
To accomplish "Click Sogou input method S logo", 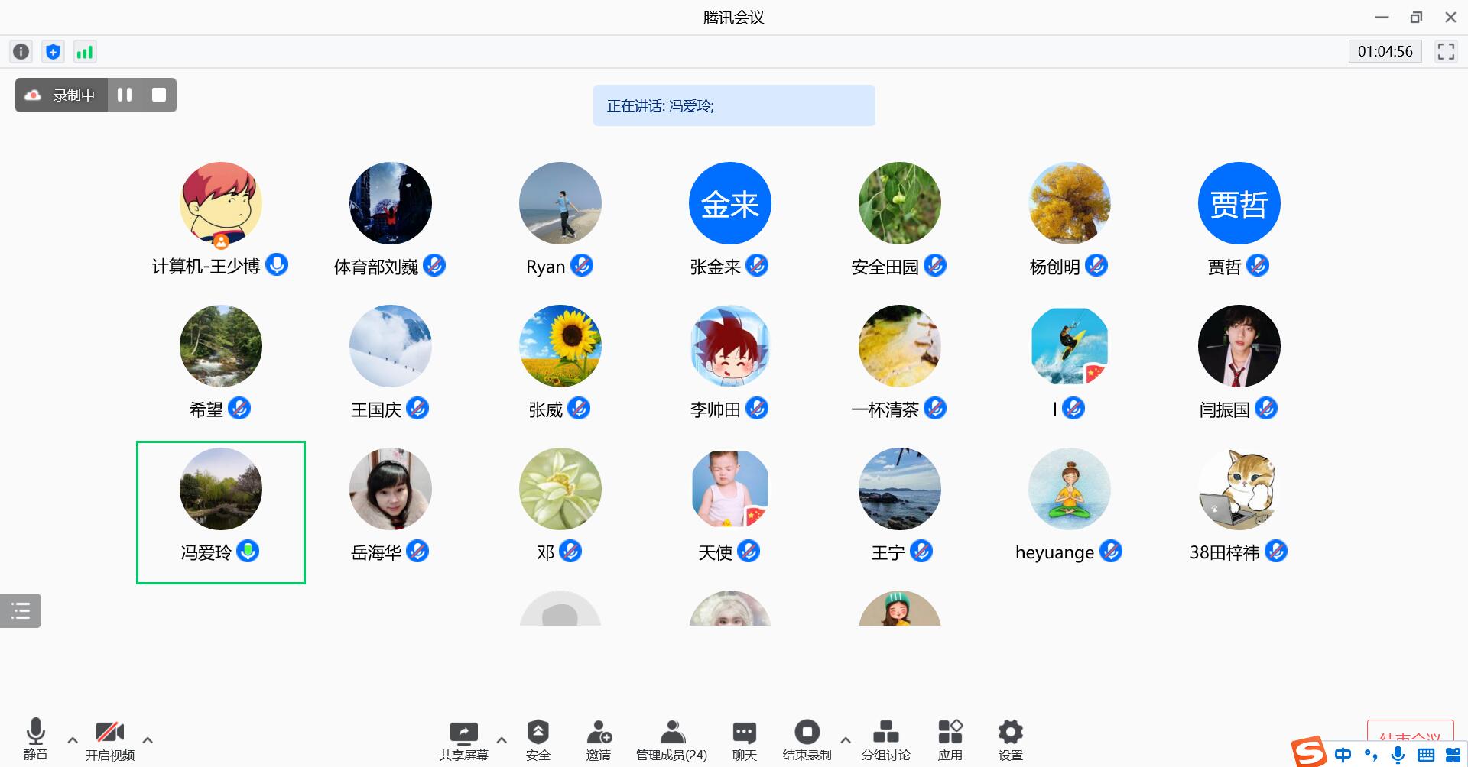I will pos(1310,752).
